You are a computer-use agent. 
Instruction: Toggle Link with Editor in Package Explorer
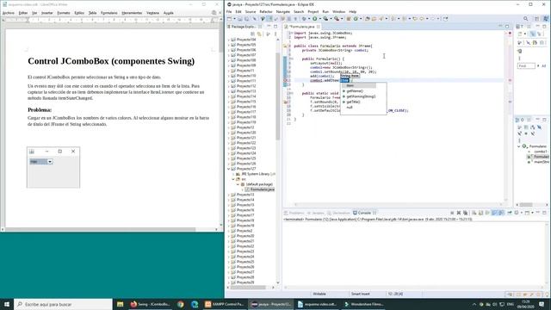pos(259,34)
